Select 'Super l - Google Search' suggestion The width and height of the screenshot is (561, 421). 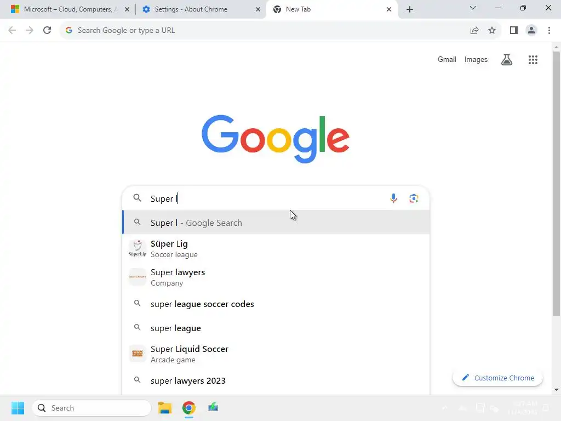coord(276,223)
